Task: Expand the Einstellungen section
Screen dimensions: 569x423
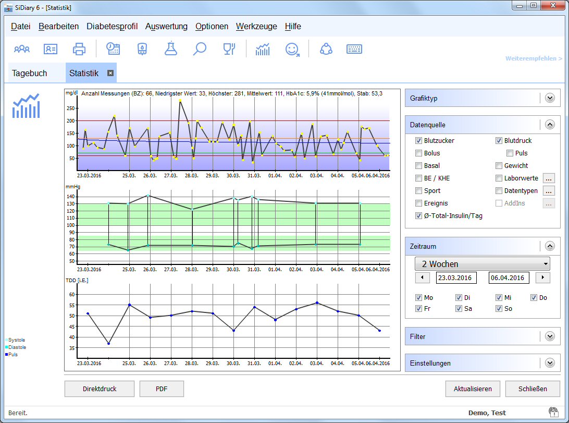Action: click(x=549, y=363)
